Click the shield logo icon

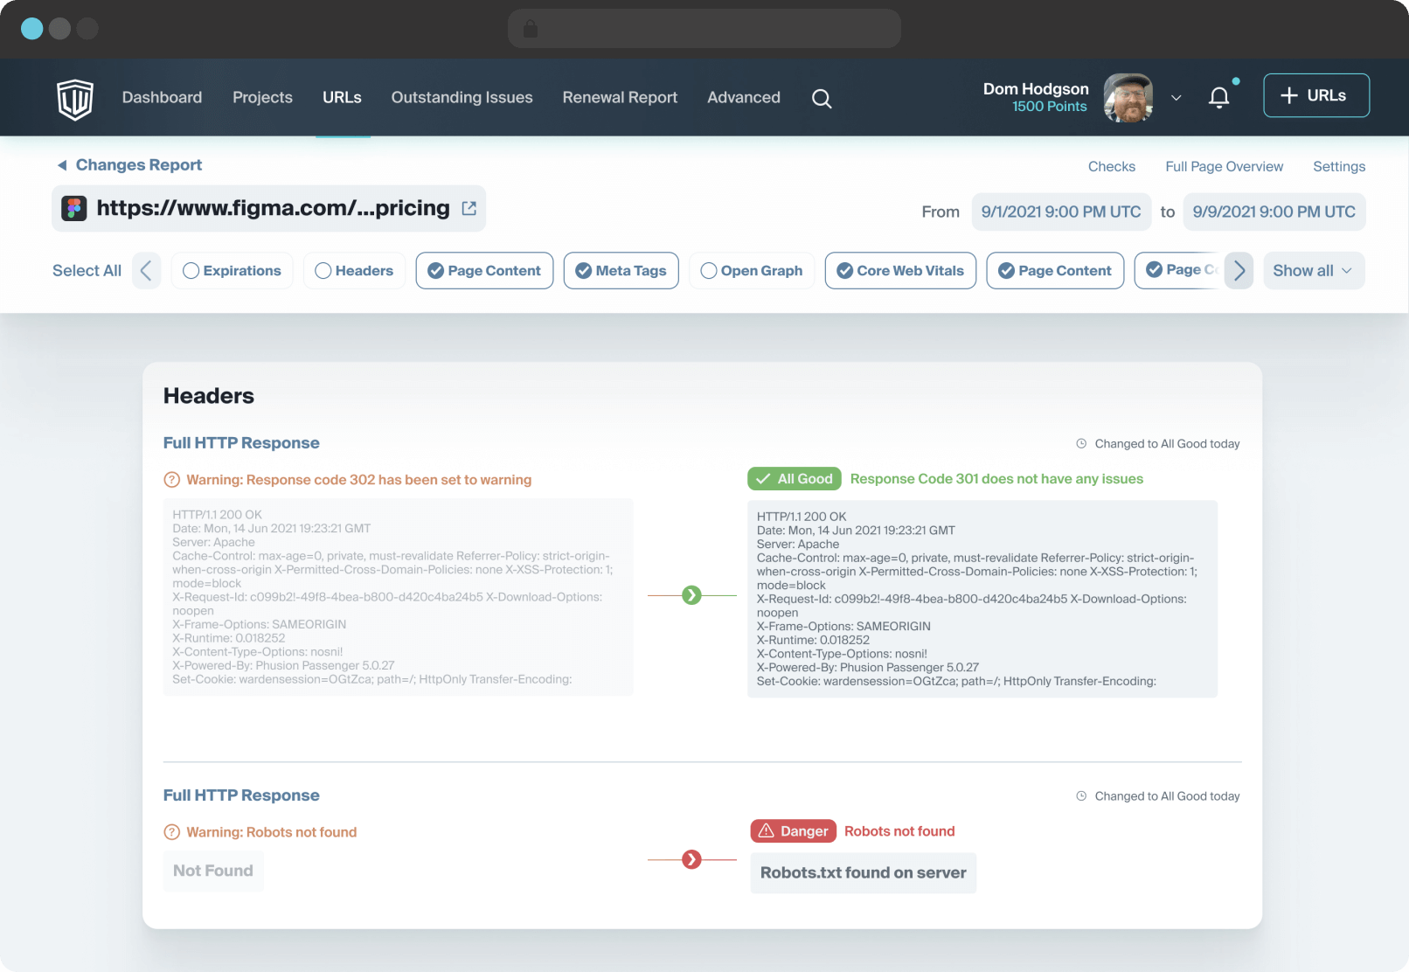pyautogui.click(x=75, y=99)
